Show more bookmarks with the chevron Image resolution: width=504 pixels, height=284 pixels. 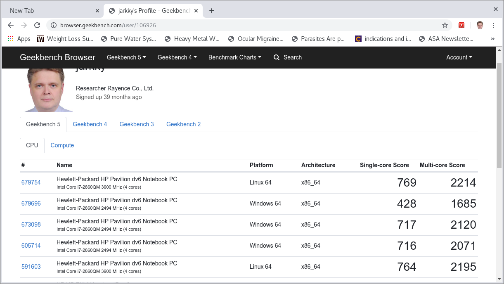pos(492,39)
